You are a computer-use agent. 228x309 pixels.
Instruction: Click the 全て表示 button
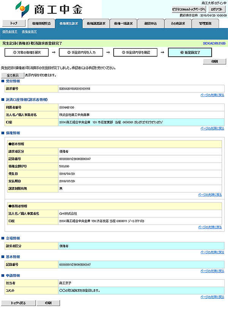coord(13,75)
